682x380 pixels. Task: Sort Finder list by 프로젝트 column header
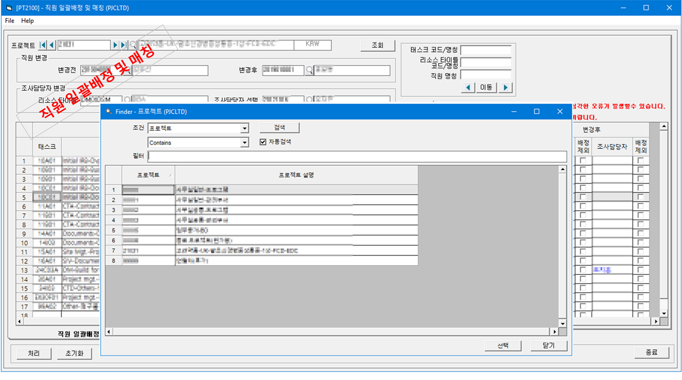pos(148,175)
